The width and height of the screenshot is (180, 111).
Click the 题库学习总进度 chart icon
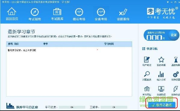tap(10, 106)
